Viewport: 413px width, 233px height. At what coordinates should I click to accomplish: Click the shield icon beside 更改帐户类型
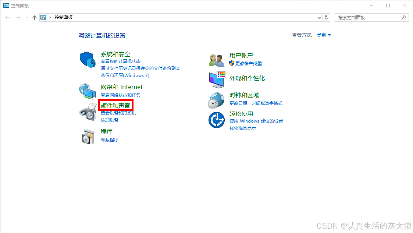(232, 63)
